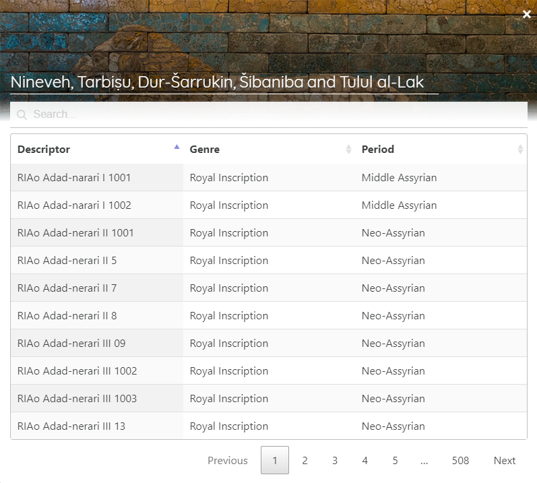
Task: Click the magnifying glass search icon
Action: [22, 115]
